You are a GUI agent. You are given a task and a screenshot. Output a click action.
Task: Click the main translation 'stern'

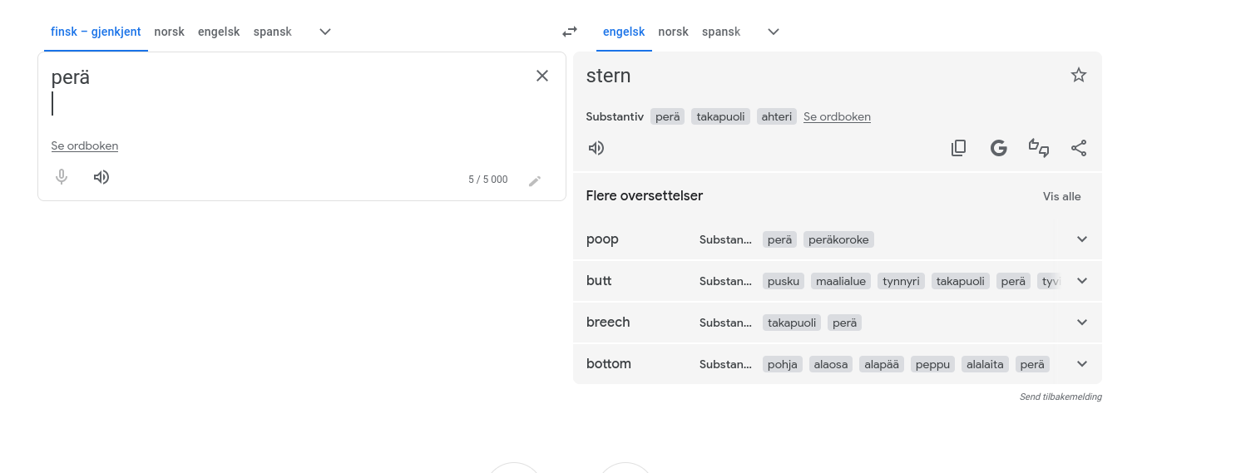(609, 76)
